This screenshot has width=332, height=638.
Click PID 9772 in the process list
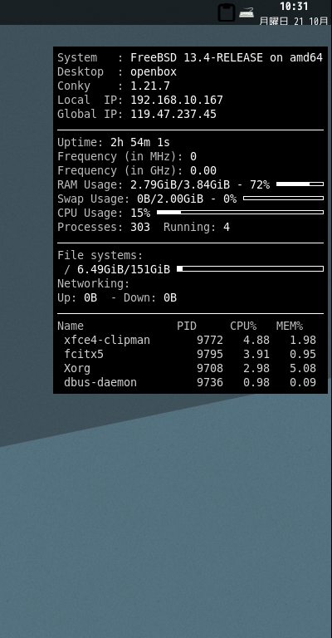click(210, 340)
